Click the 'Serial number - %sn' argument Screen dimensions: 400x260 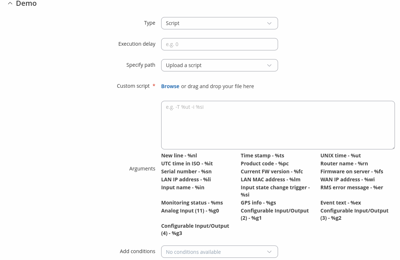click(186, 172)
